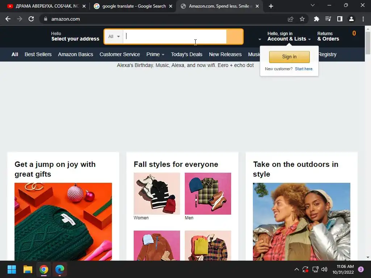371x278 pixels.
Task: View site info via padlock icon
Action: point(46,19)
